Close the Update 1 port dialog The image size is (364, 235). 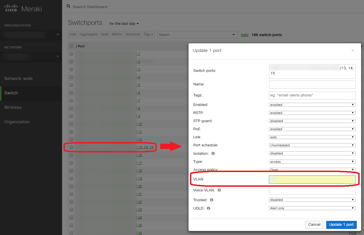[352, 51]
